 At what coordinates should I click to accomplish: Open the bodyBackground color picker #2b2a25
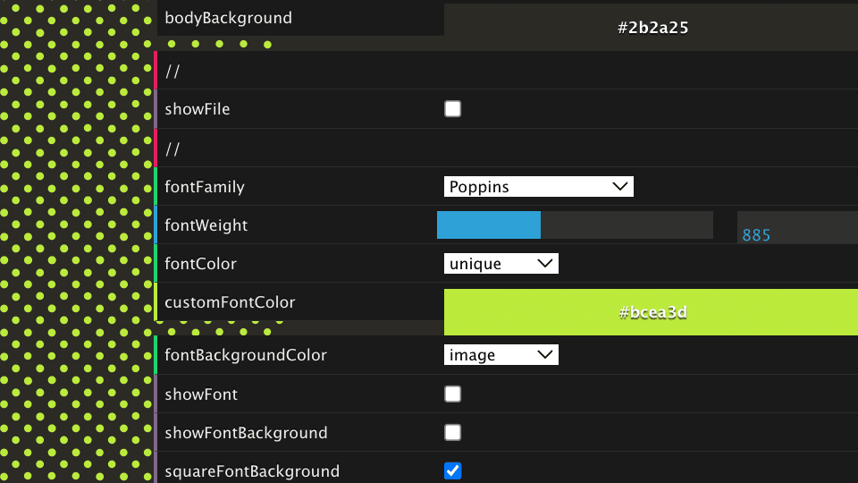point(651,27)
